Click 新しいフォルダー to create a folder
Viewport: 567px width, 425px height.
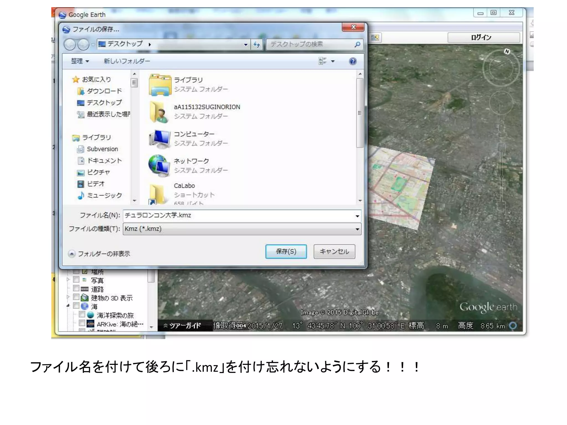[x=127, y=61]
